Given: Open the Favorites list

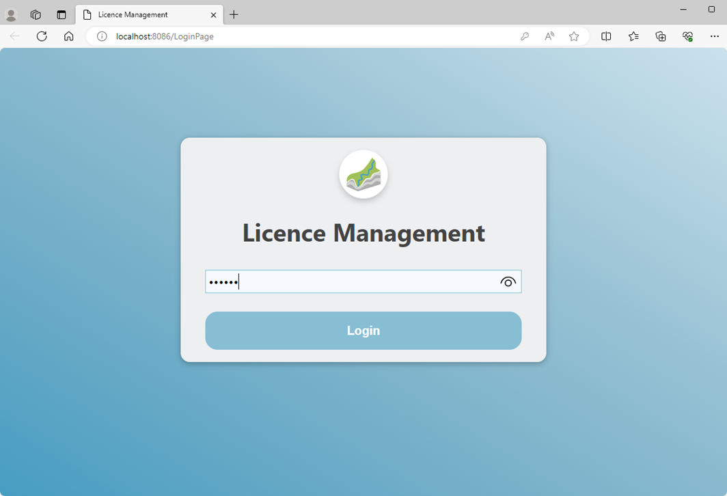Looking at the screenshot, I should click(633, 36).
